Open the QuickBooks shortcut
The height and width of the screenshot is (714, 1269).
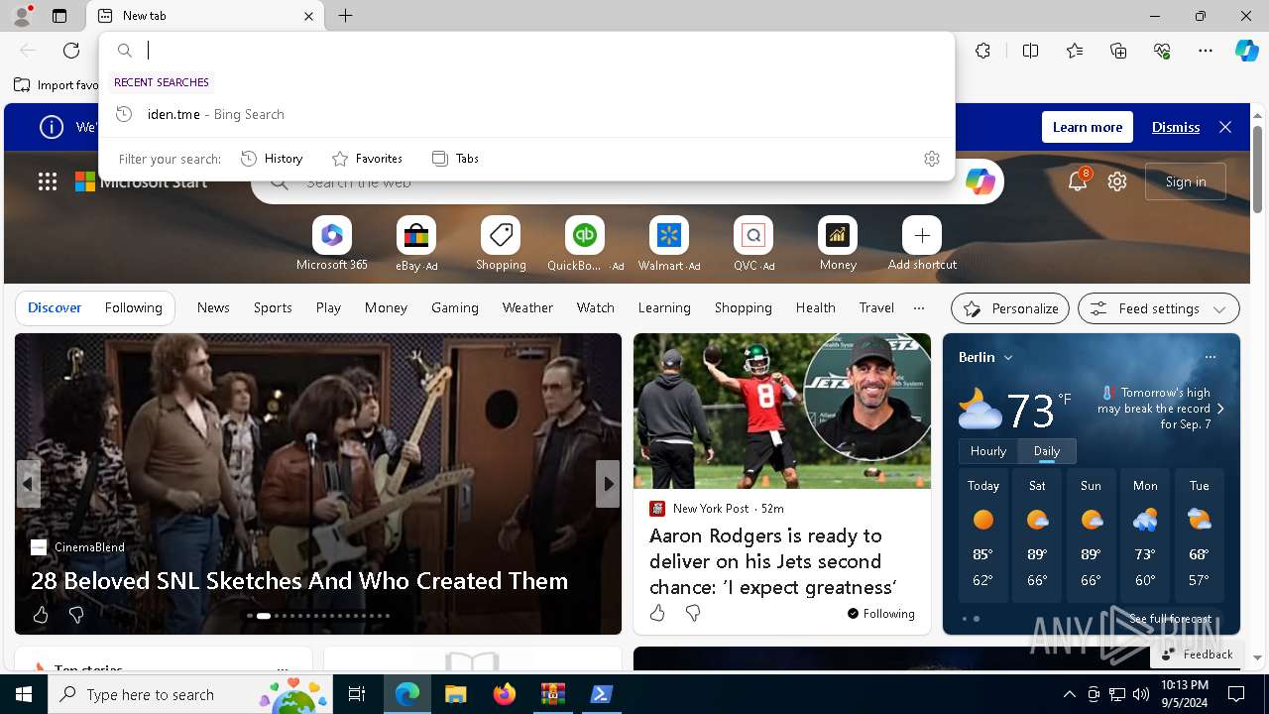coord(585,245)
